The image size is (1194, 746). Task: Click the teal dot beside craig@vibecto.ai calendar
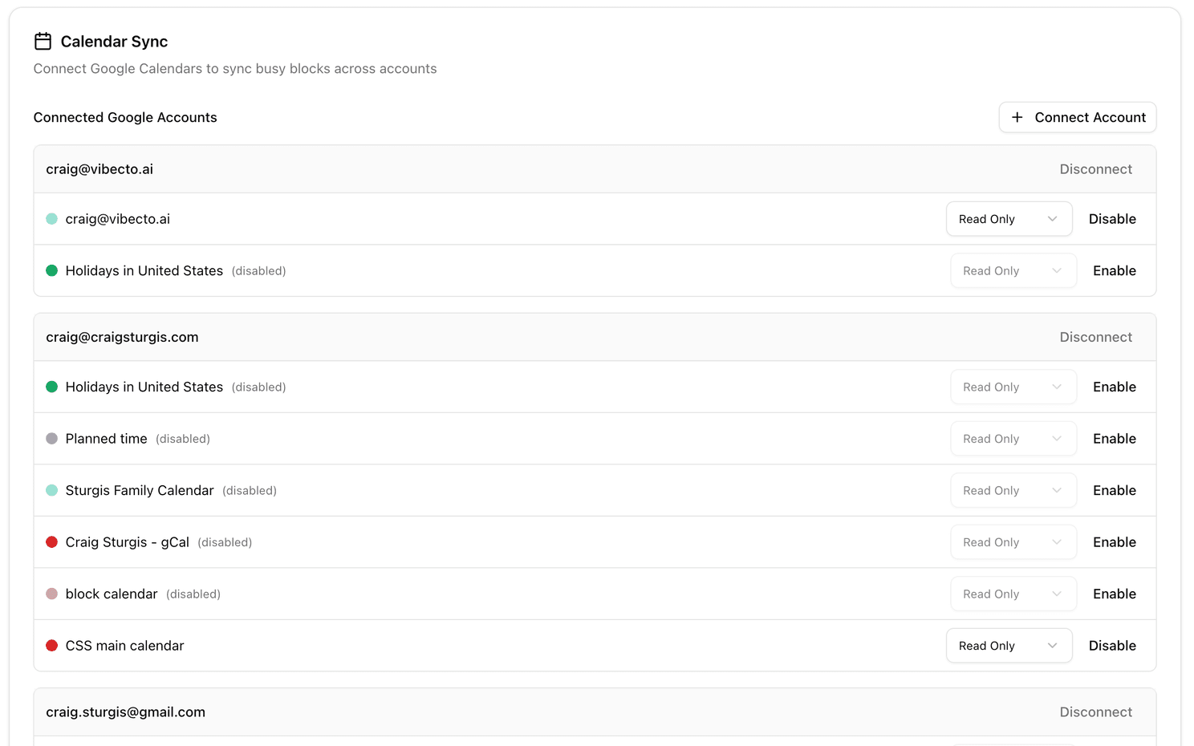coord(51,218)
